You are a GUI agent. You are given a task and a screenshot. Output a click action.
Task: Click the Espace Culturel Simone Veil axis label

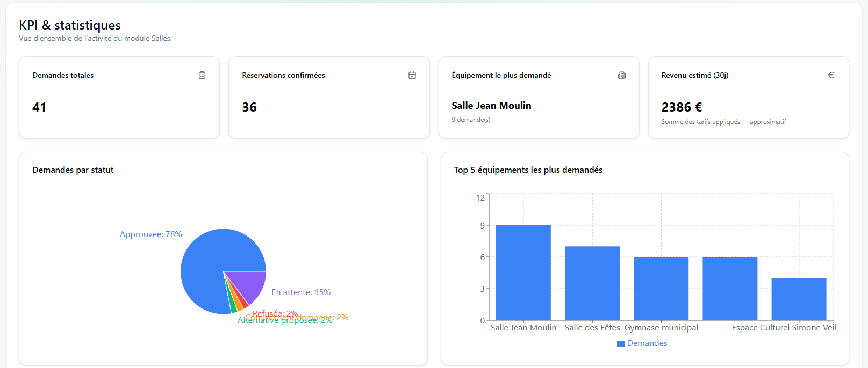pos(784,328)
